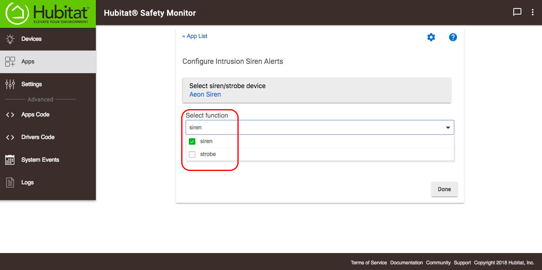Click the settings gear icon in app panel

431,37
